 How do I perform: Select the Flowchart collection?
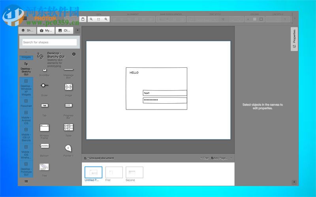(26, 103)
